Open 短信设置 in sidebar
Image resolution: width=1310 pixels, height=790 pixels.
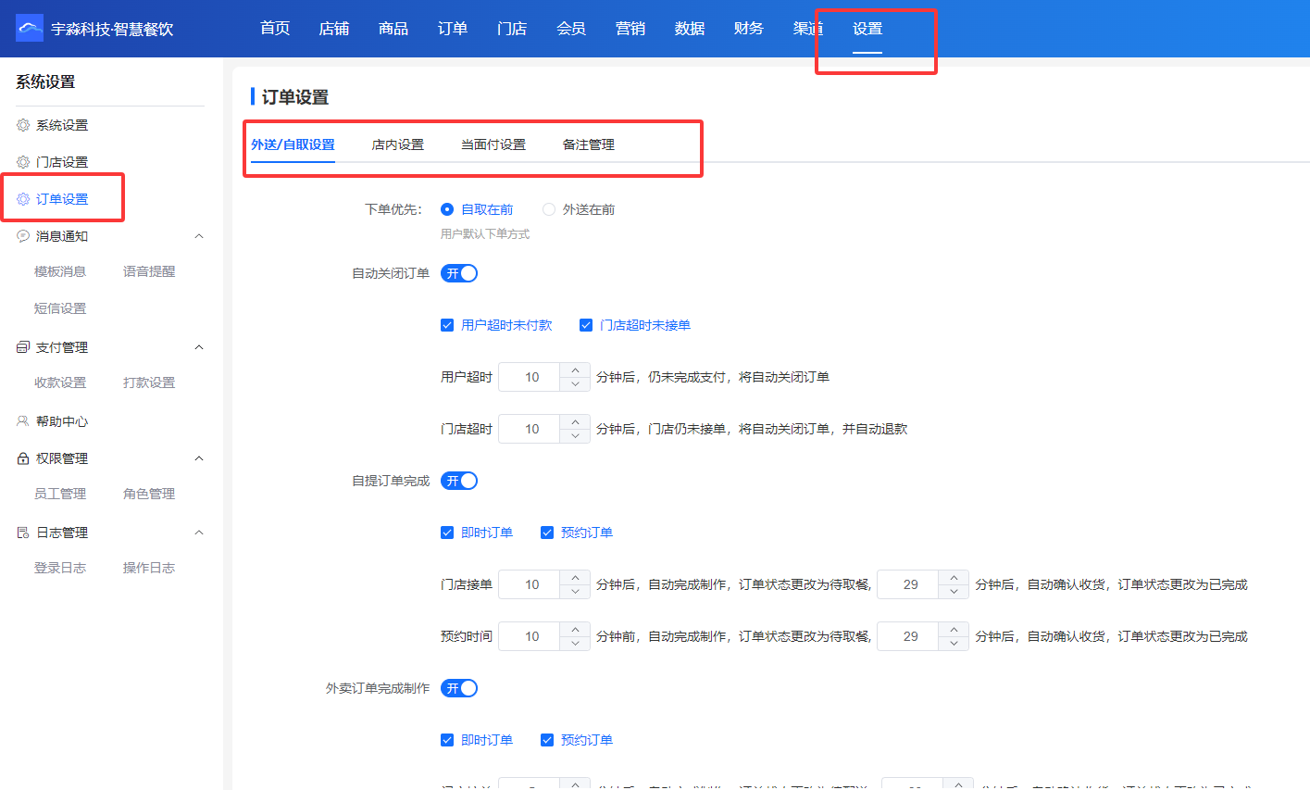[60, 308]
